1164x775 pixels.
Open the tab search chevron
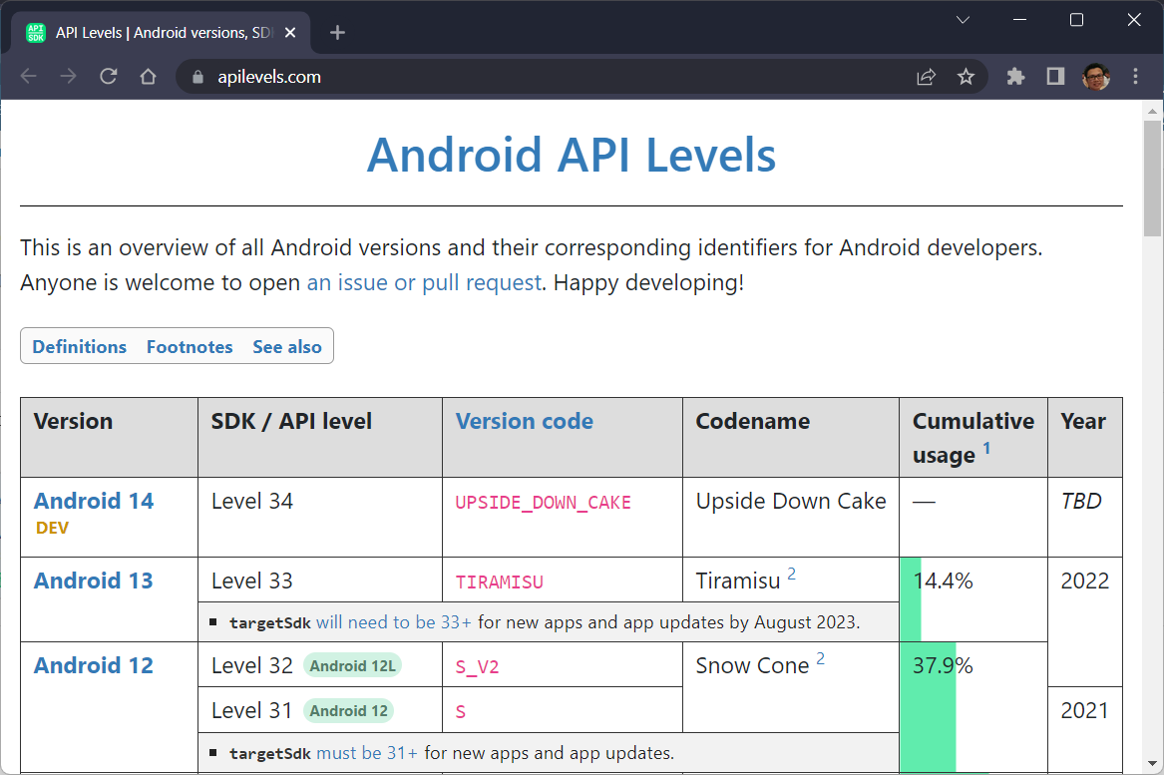[963, 20]
